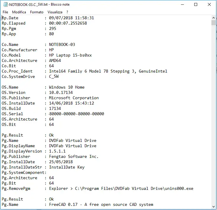Click the text 'Fengtao Software Inc.'
Image resolution: width=217 pixels, height=210 pixels.
click(74, 156)
